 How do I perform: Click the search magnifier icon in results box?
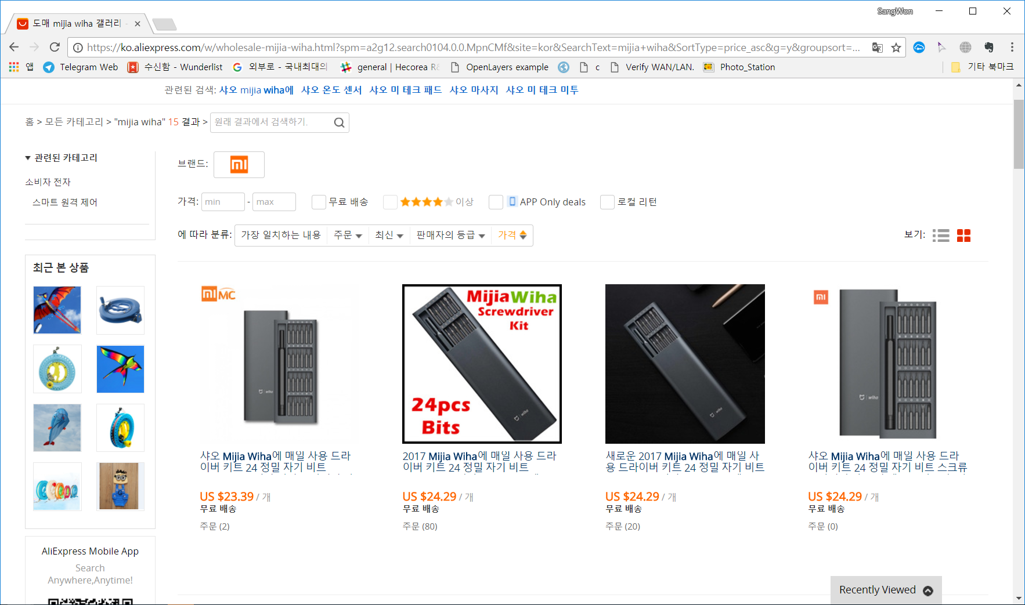pos(339,122)
